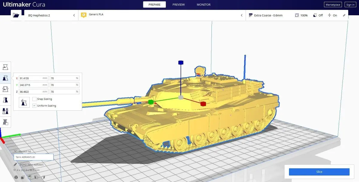Image resolution: width=359 pixels, height=182 pixels.
Task: Click the layer height profile icon
Action: pyautogui.click(x=250, y=15)
